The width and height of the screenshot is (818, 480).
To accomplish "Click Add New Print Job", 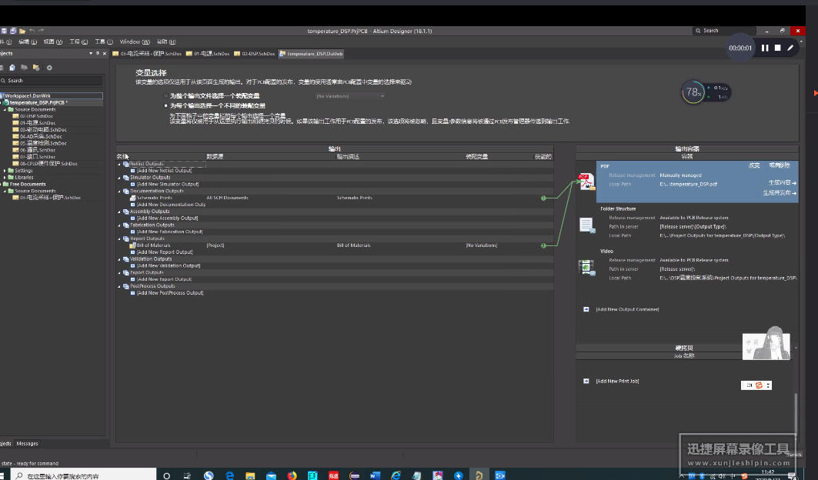I will [x=617, y=381].
